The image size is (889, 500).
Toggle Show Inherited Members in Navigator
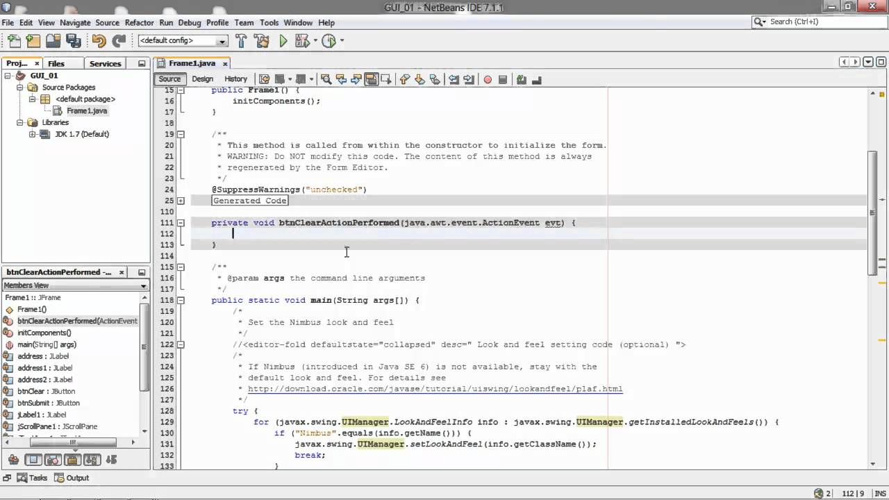(13, 460)
